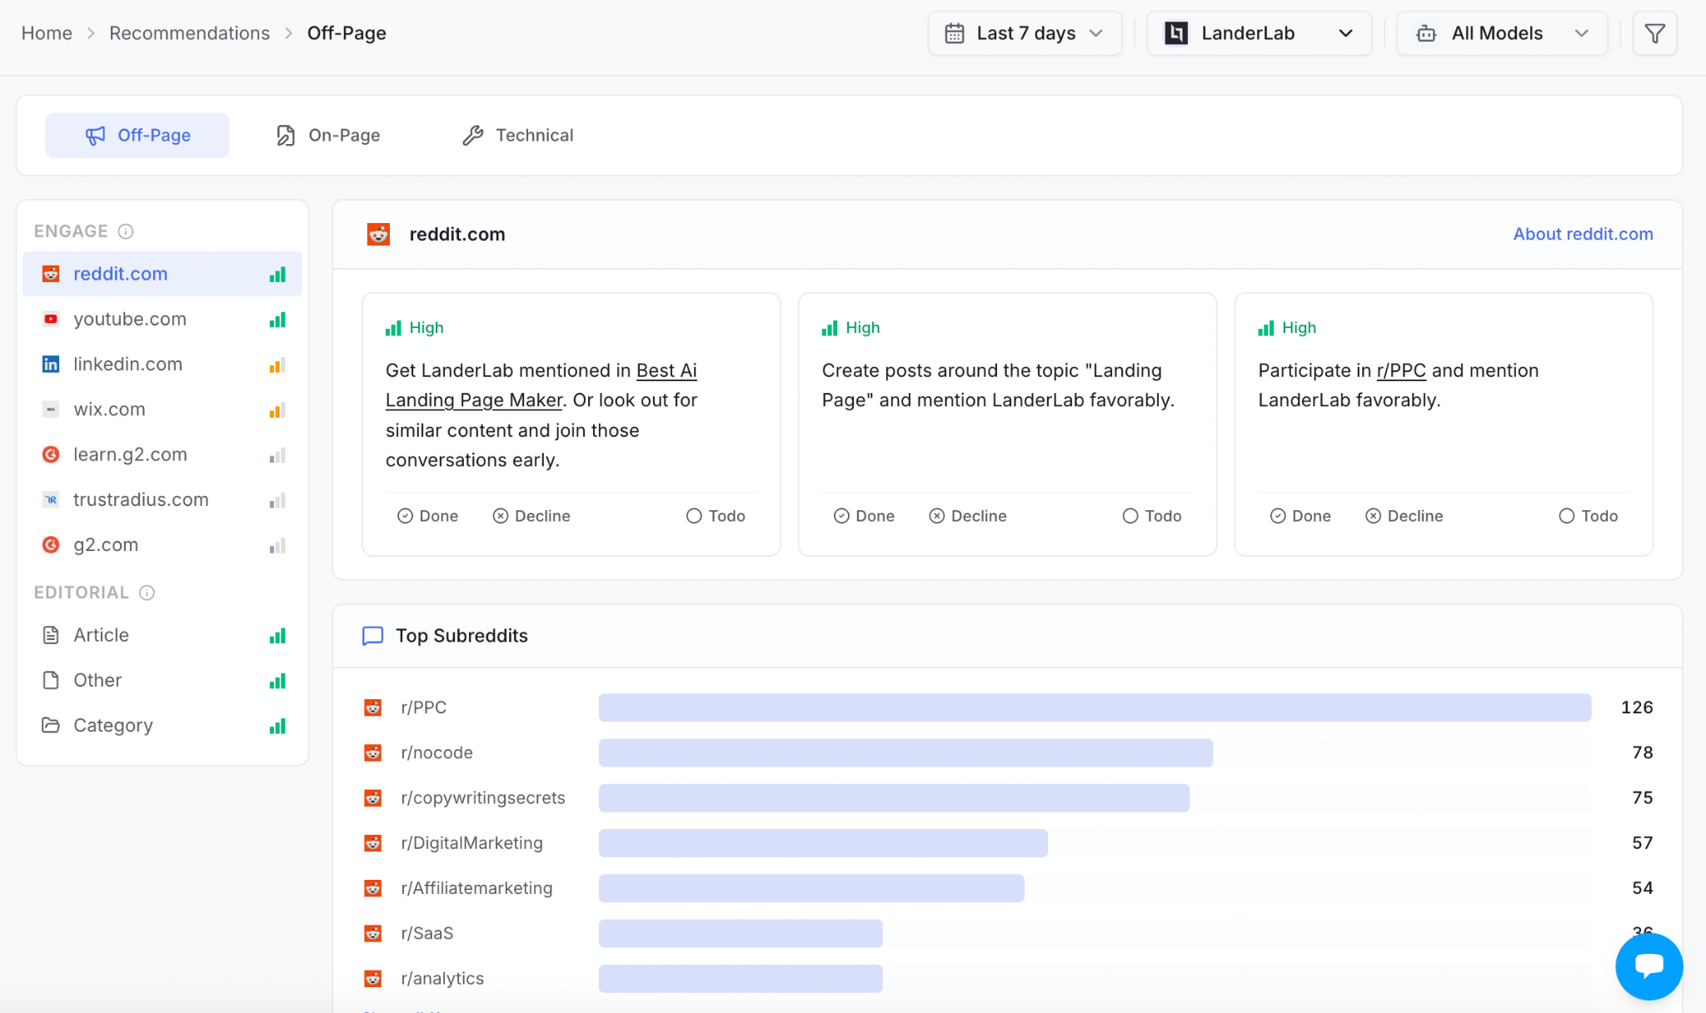Viewport: 1706px width, 1013px height.
Task: Open the chat support bubble
Action: pyautogui.click(x=1649, y=966)
